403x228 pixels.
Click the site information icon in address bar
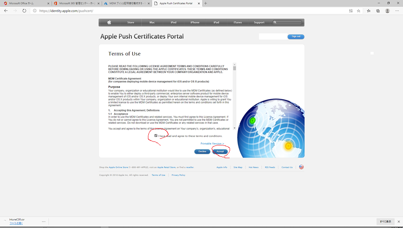click(35, 11)
